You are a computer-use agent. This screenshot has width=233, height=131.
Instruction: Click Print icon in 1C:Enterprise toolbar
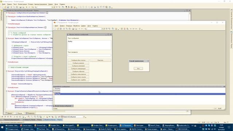[x=73, y=29]
